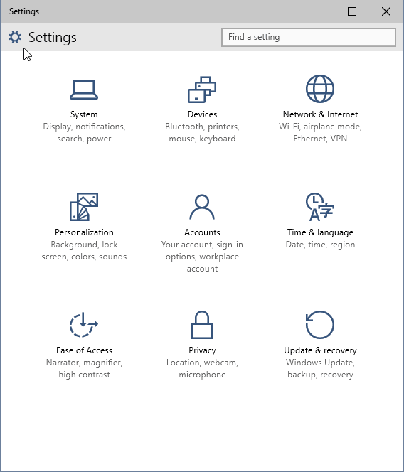Open the Privacy padlock icon
The image size is (404, 472).
(202, 325)
